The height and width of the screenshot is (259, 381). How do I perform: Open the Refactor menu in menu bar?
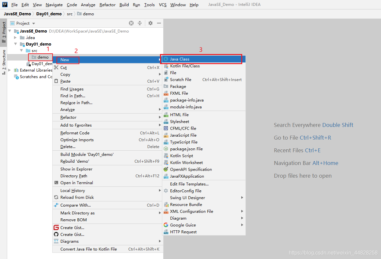click(x=107, y=5)
